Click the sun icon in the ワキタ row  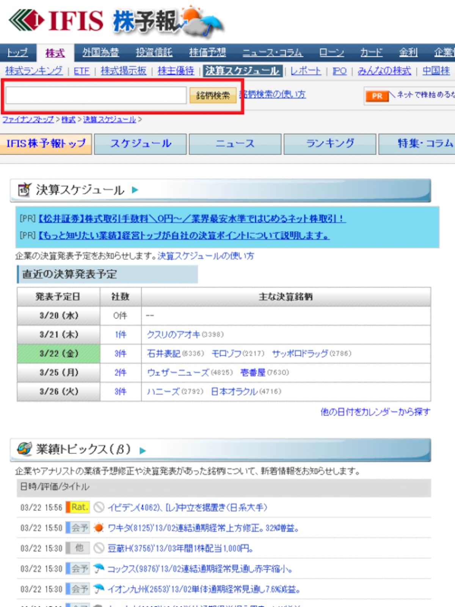[99, 528]
